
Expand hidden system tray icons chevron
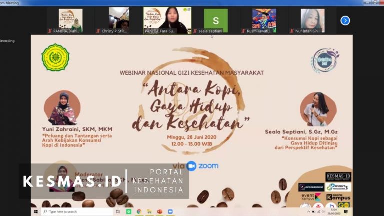308,212
